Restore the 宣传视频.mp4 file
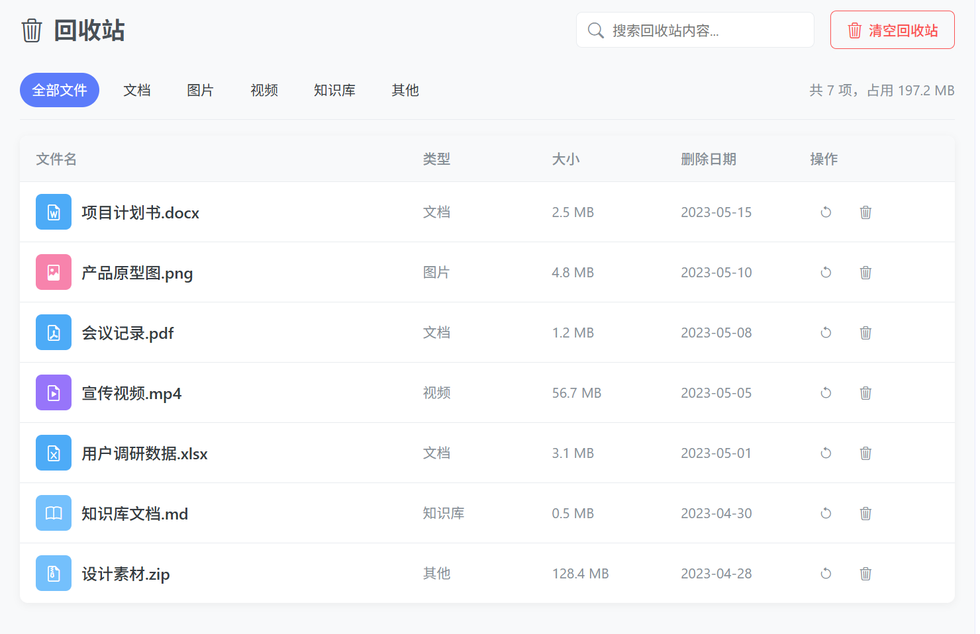Image resolution: width=980 pixels, height=634 pixels. [826, 393]
